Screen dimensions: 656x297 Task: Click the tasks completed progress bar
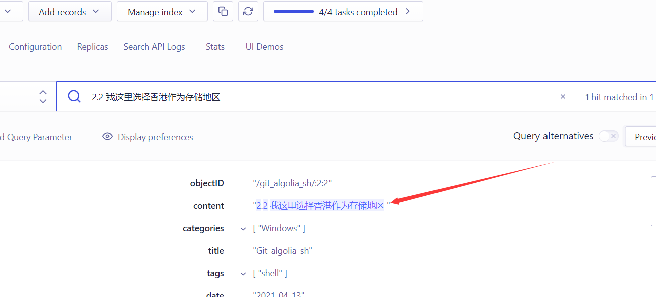pyautogui.click(x=294, y=12)
